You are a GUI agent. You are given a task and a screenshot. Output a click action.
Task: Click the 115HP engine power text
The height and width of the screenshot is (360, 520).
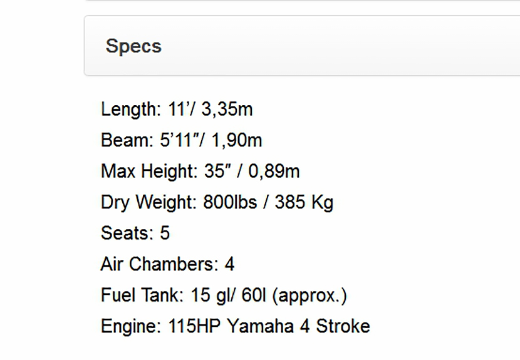pyautogui.click(x=195, y=326)
